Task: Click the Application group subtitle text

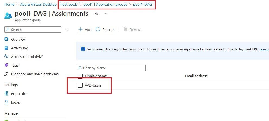Action: tap(28, 20)
